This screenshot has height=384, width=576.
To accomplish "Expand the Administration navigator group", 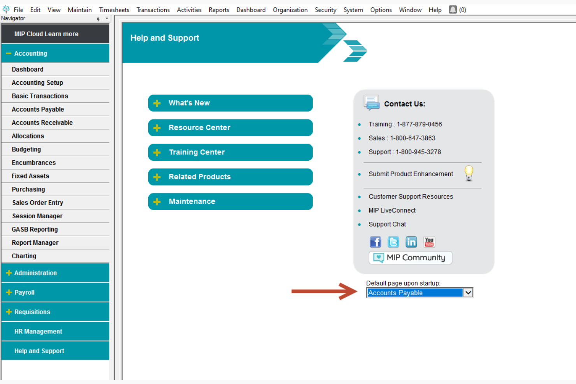I will pos(55,273).
